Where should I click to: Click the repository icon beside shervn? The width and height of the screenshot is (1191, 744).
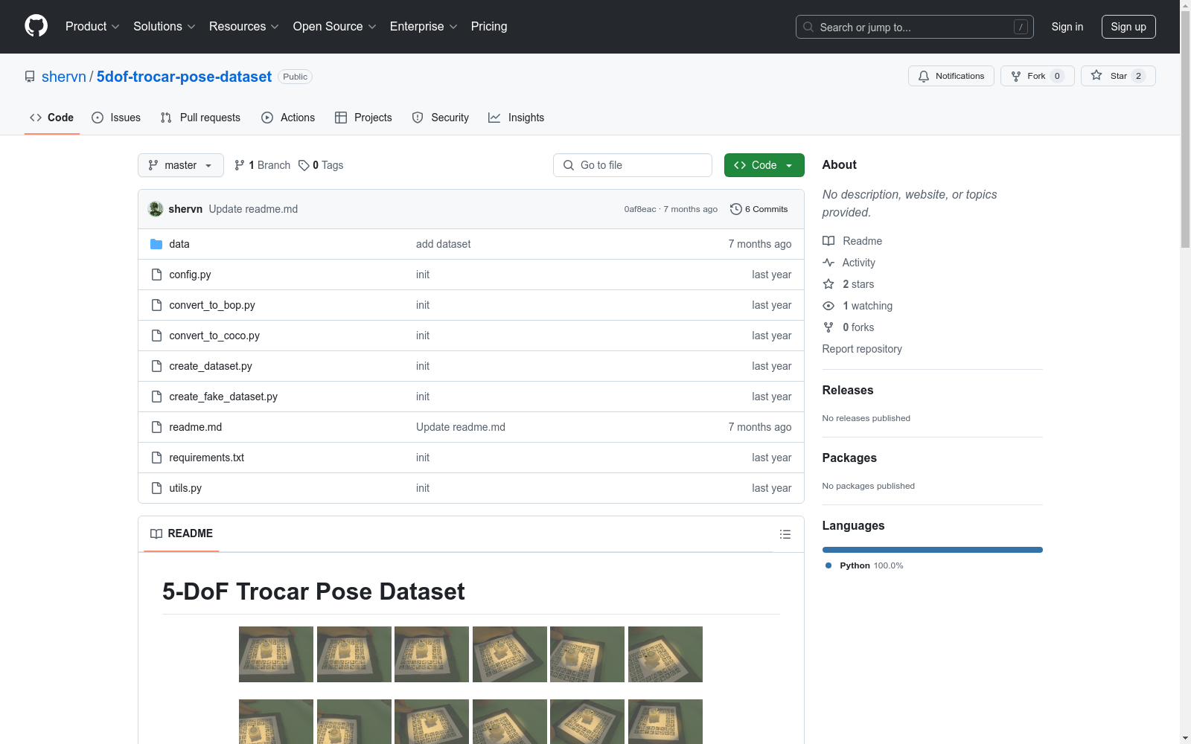[30, 77]
